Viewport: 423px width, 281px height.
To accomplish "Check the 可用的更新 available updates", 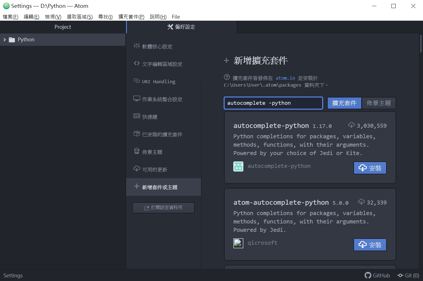I will [155, 169].
